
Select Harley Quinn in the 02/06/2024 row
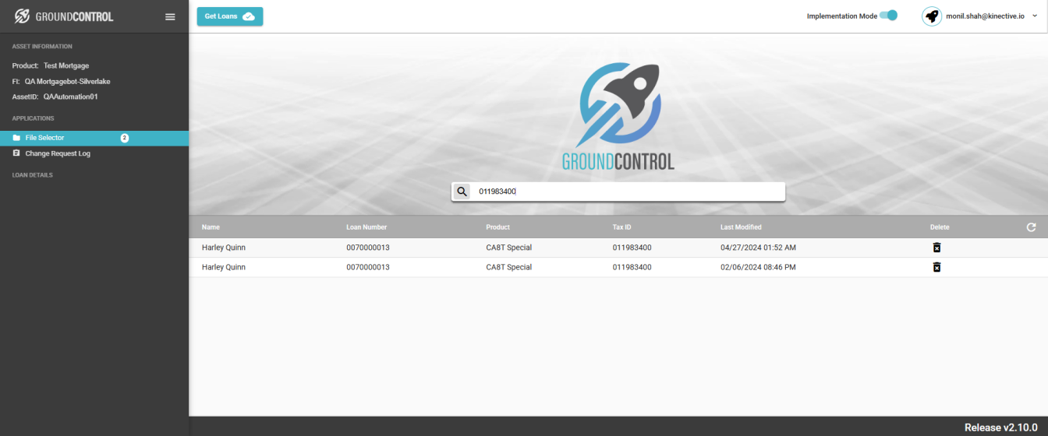(x=224, y=267)
